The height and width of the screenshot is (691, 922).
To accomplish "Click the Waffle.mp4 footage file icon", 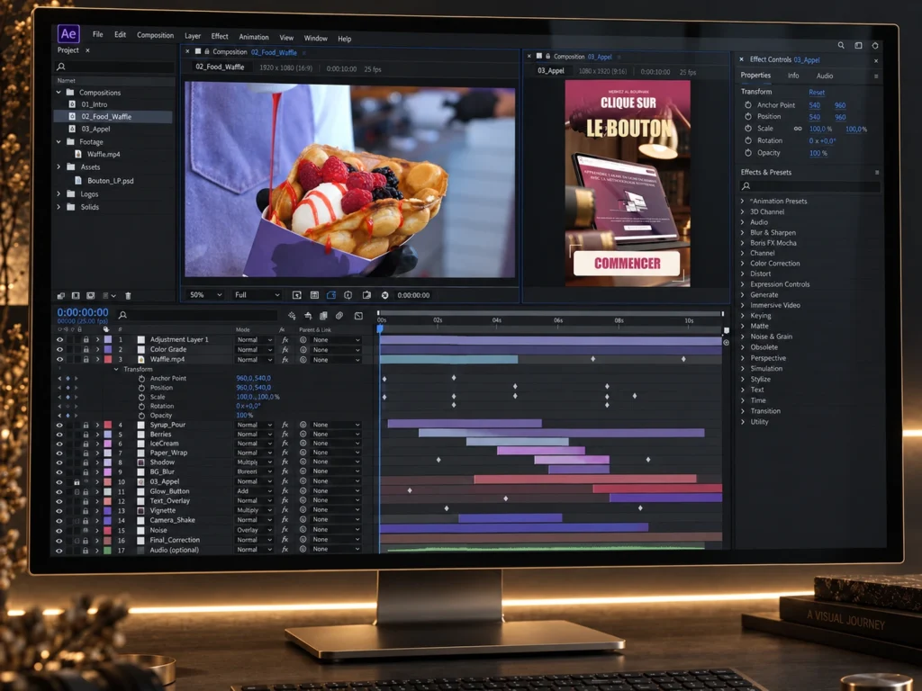I will (x=78, y=154).
